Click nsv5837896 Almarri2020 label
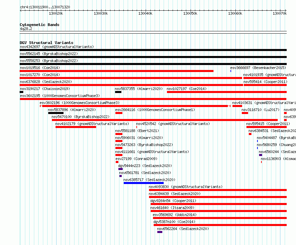This screenshot has width=296, height=245. [x=72, y=110]
